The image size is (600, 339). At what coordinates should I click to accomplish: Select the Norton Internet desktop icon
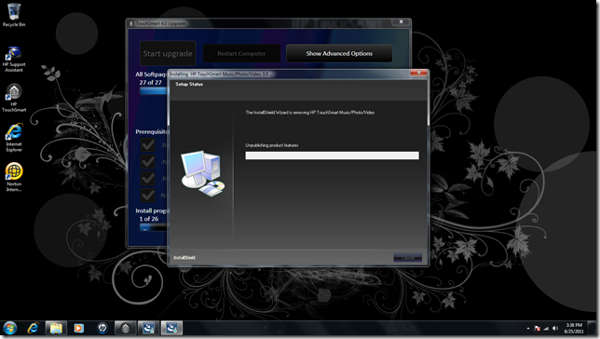[x=14, y=177]
